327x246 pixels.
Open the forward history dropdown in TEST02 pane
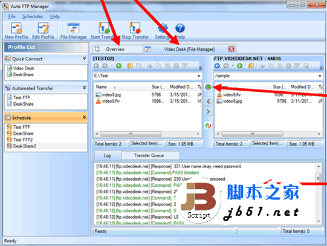click(112, 66)
